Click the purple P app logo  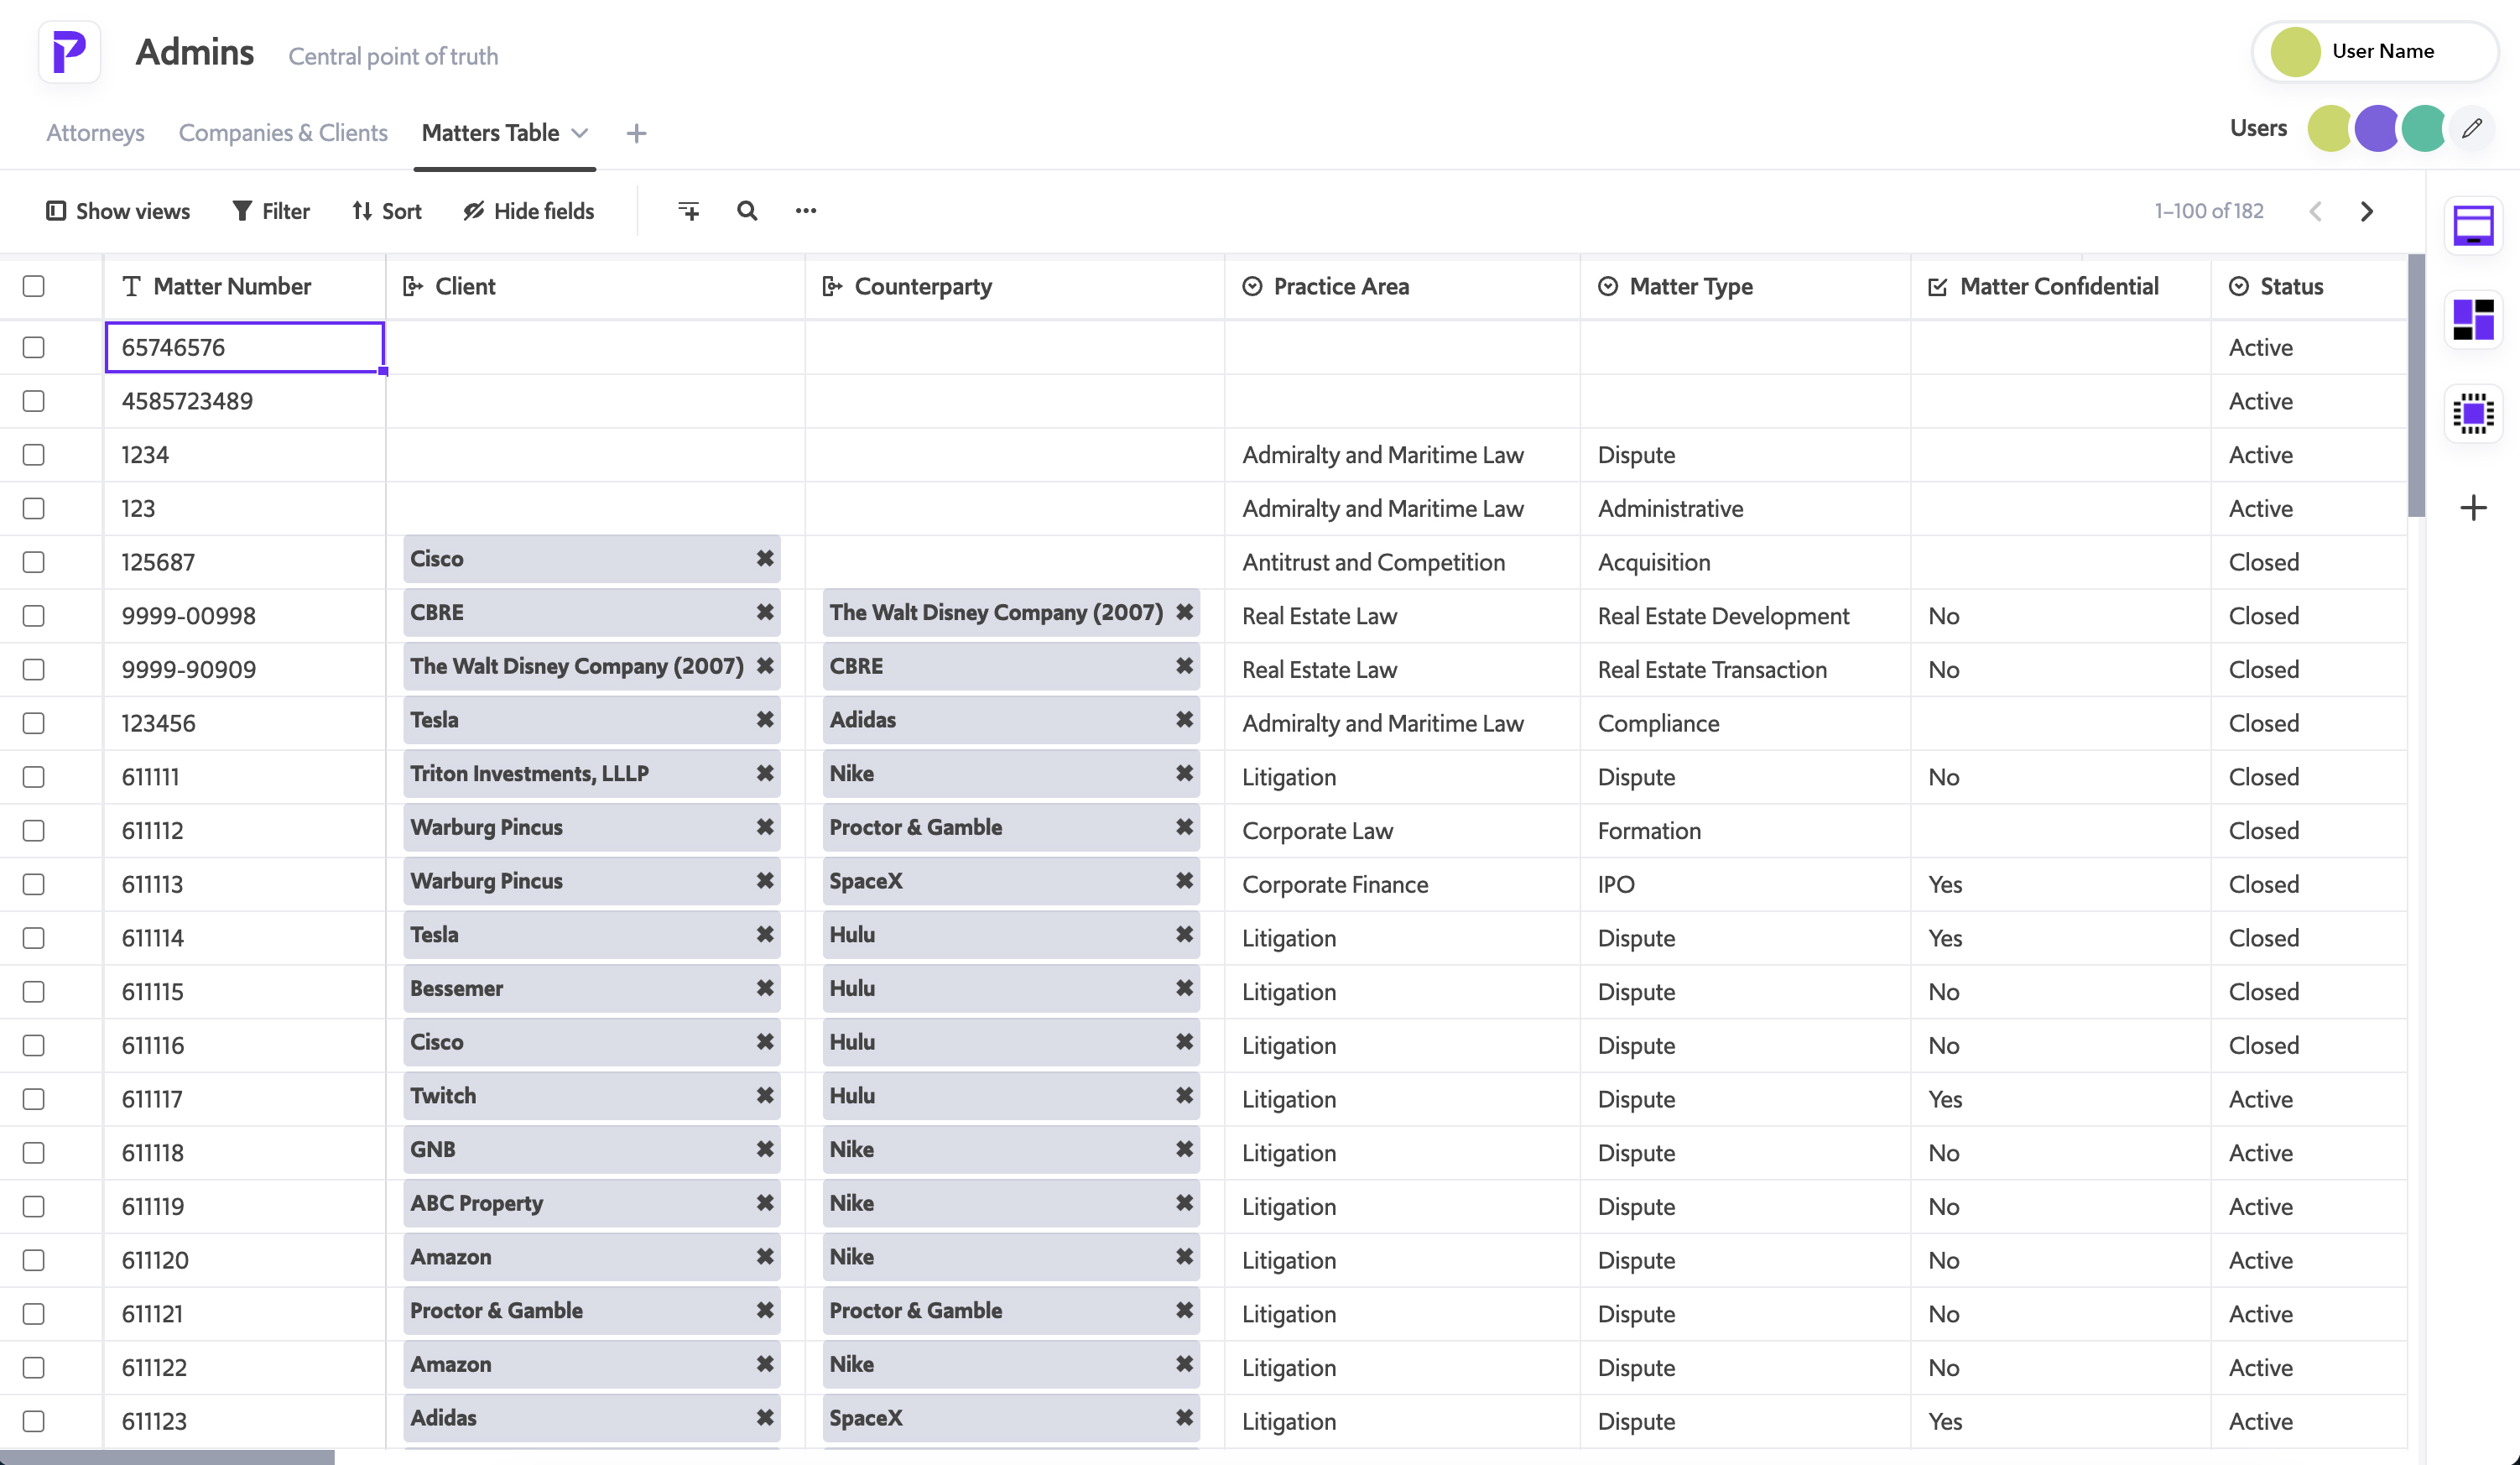coord(69,52)
